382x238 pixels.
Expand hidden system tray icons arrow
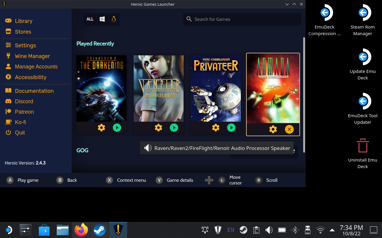(x=332, y=230)
